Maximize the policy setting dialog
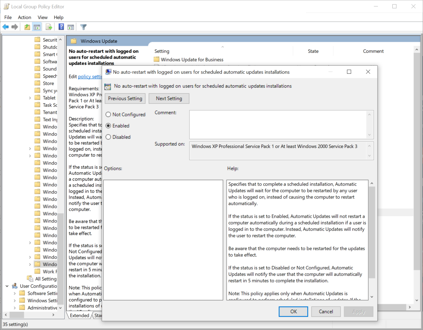The height and width of the screenshot is (330, 423). pyautogui.click(x=349, y=72)
